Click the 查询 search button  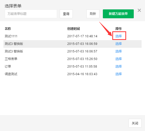point(66,14)
